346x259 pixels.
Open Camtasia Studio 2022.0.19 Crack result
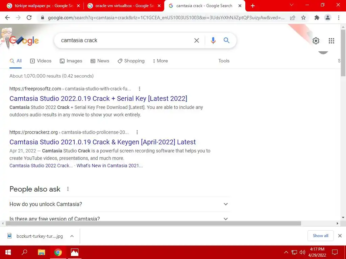tap(98, 98)
